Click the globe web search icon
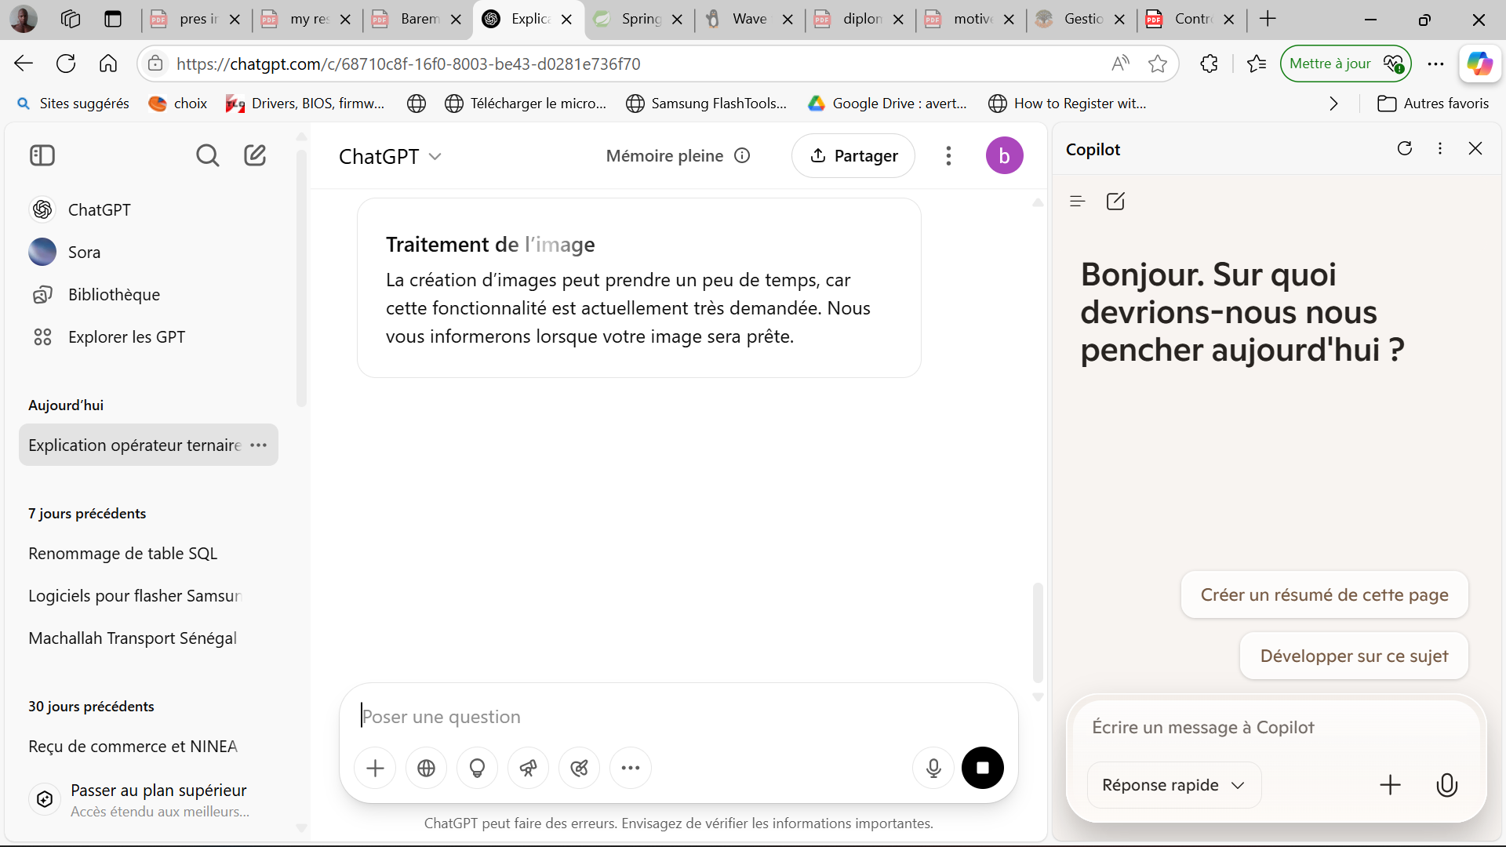 [426, 769]
